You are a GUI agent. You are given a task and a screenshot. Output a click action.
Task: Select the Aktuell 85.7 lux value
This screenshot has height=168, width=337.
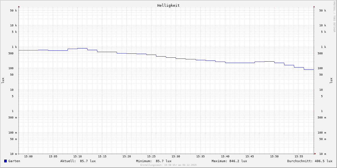click(88, 161)
